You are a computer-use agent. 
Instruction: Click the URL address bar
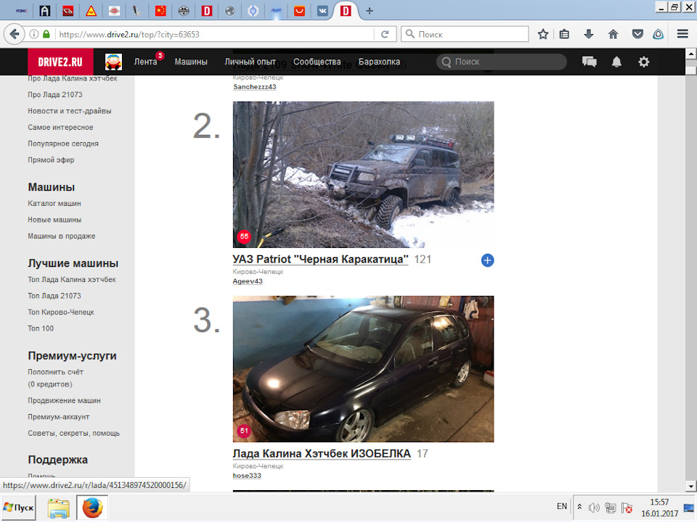[216, 34]
